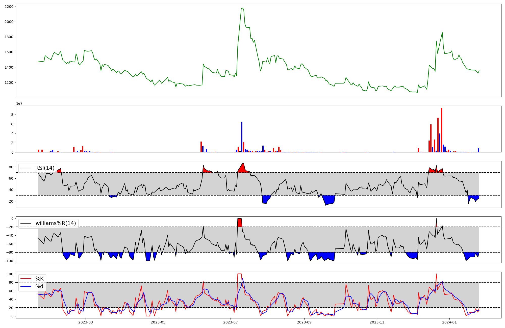Image resolution: width=505 pixels, height=328 pixels.
Task: Click the RSI(14) legend label
Action: tap(45, 168)
